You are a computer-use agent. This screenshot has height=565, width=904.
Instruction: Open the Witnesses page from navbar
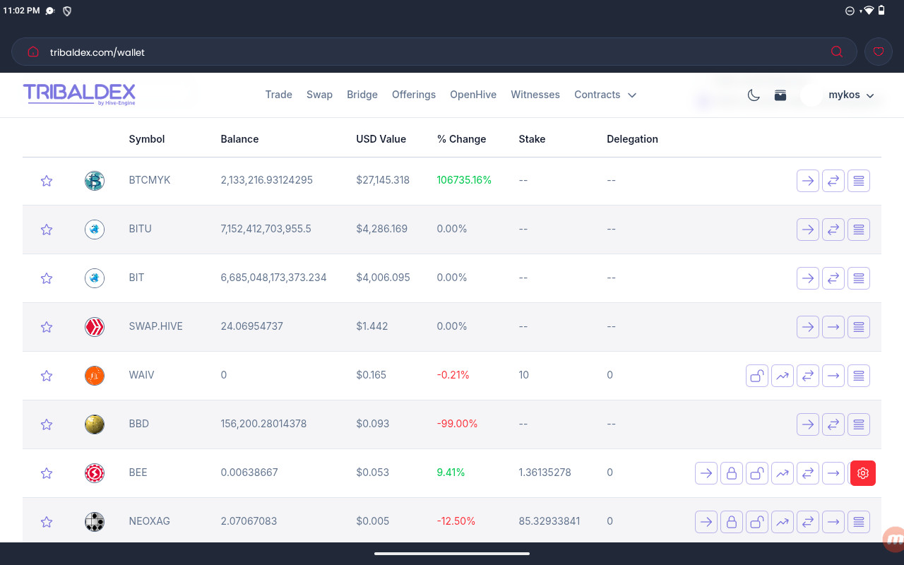pyautogui.click(x=535, y=95)
